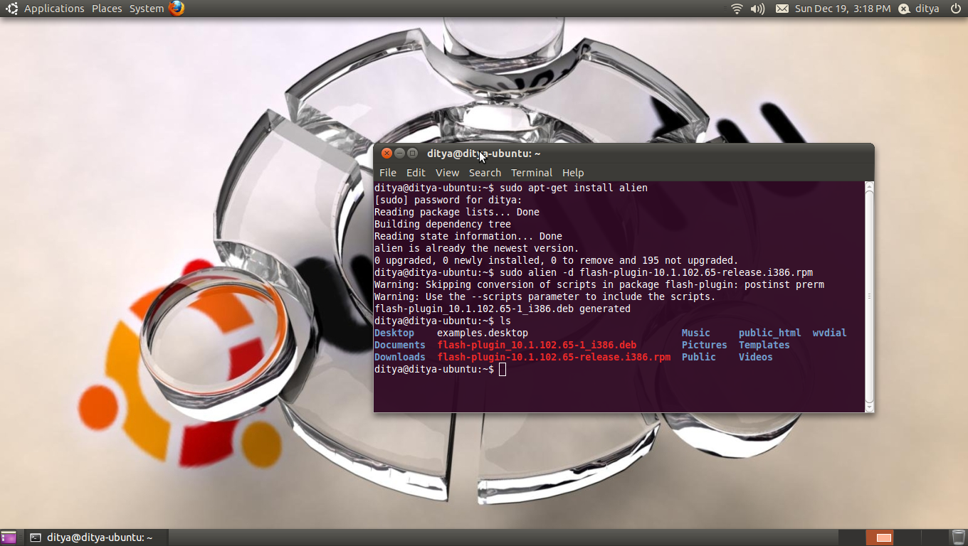Click the Music directory name
This screenshot has width=968, height=546.
[696, 333]
